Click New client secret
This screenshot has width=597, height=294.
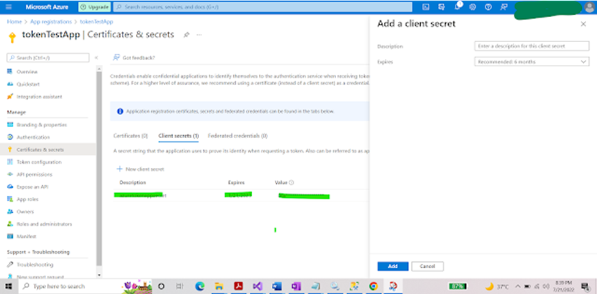(x=140, y=169)
